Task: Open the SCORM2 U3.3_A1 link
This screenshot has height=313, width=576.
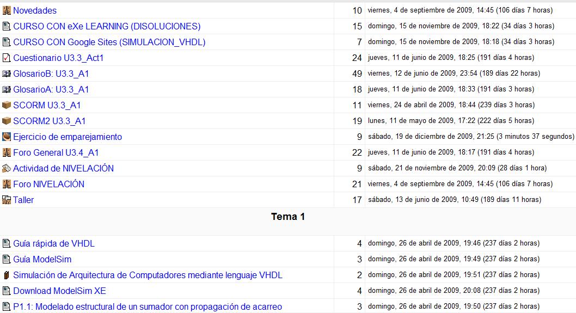Action: click(49, 121)
